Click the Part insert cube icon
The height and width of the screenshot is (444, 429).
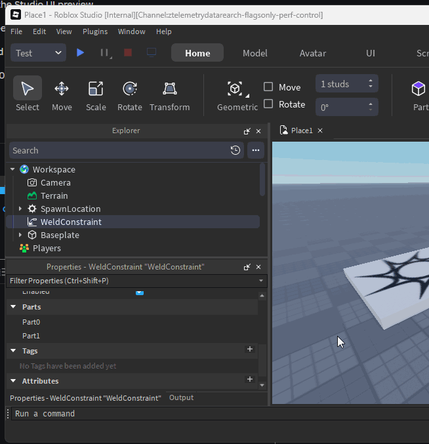pyautogui.click(x=419, y=89)
